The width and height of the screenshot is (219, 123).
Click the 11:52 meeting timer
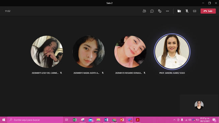(x=8, y=11)
